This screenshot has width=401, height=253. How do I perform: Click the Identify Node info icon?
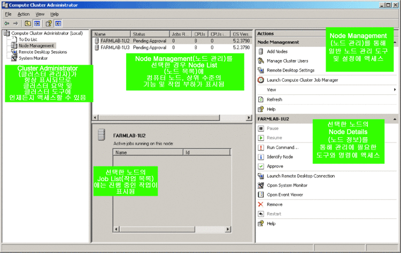[260, 157]
